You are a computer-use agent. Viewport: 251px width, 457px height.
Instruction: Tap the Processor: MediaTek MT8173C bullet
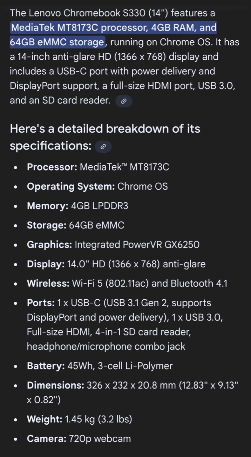pos(98,167)
